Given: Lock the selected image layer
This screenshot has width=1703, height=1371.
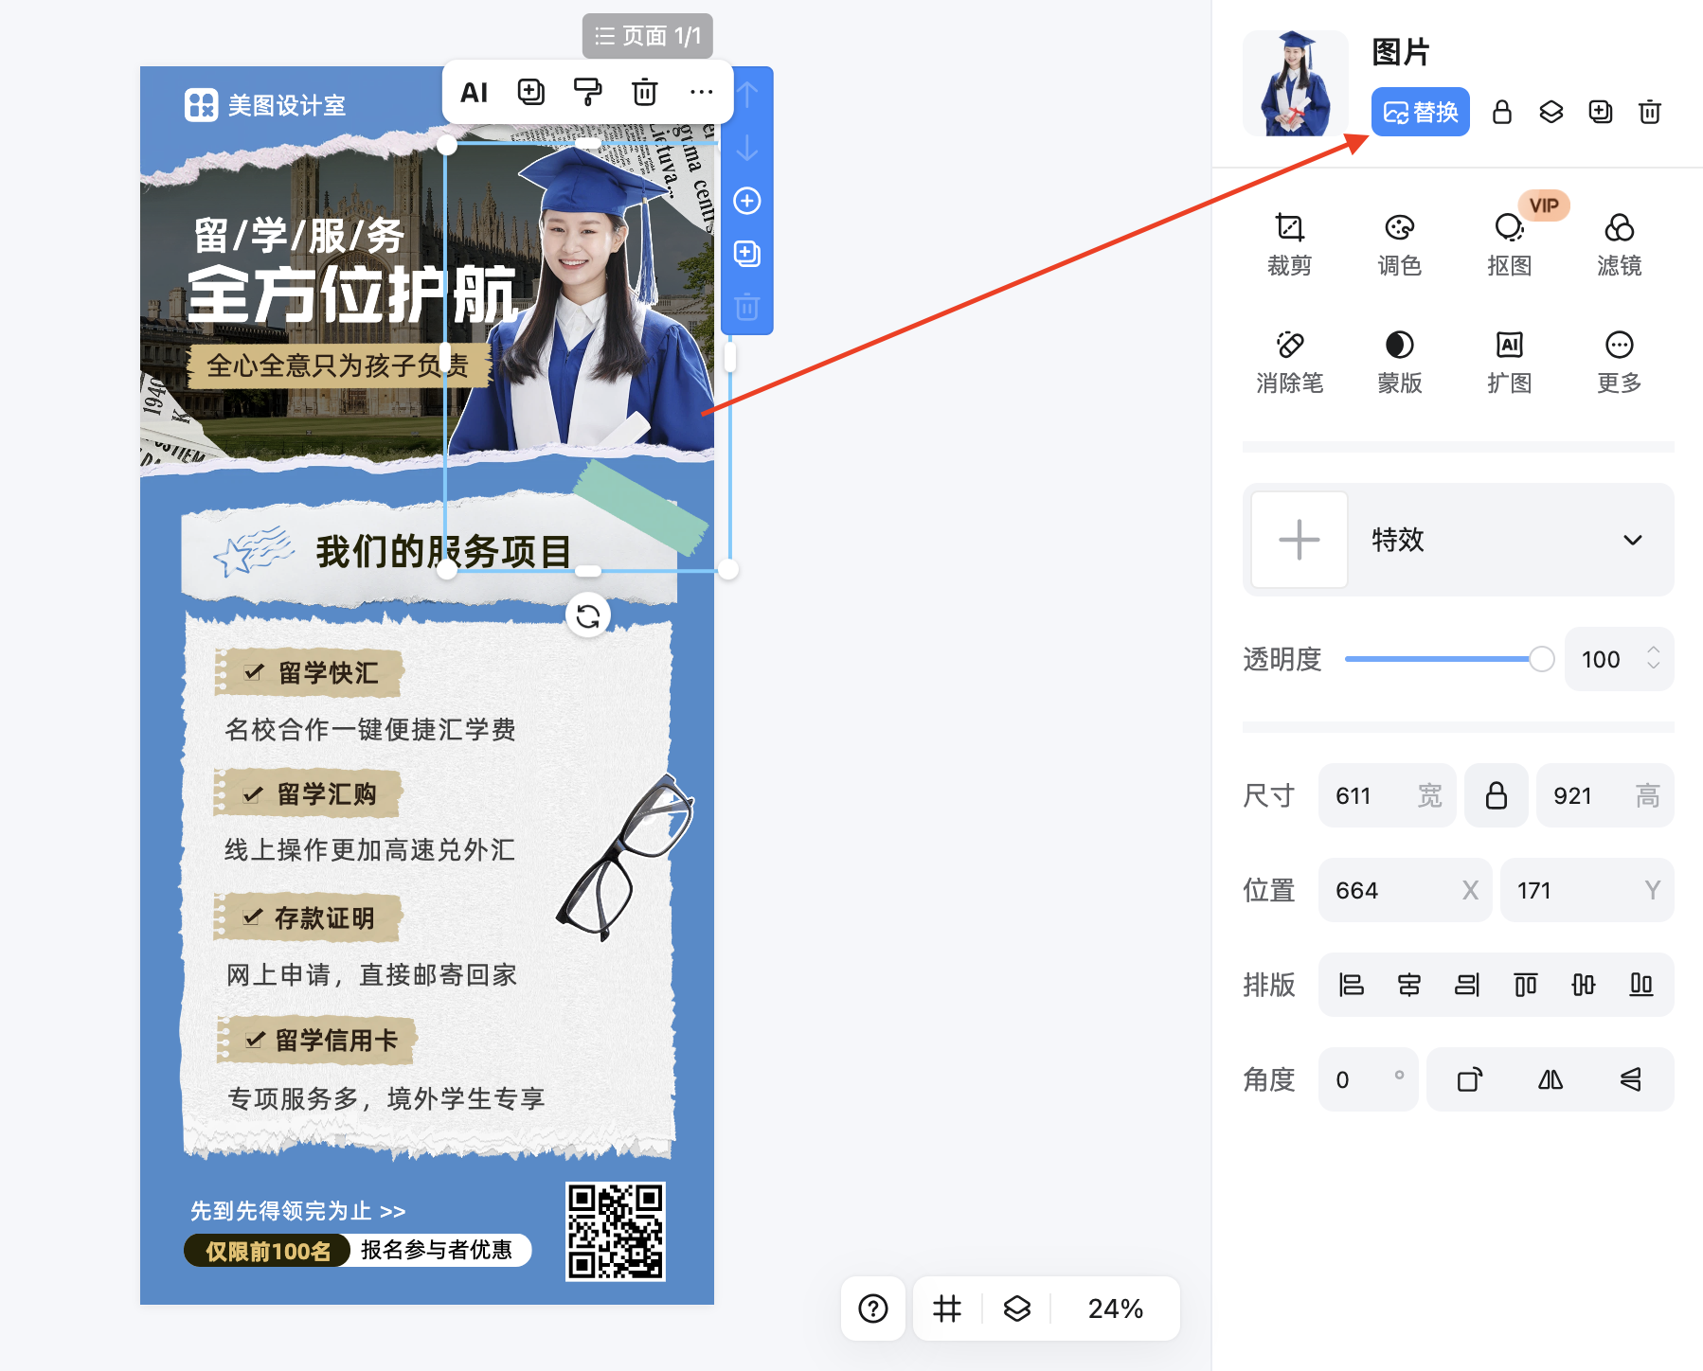Looking at the screenshot, I should [x=1501, y=112].
